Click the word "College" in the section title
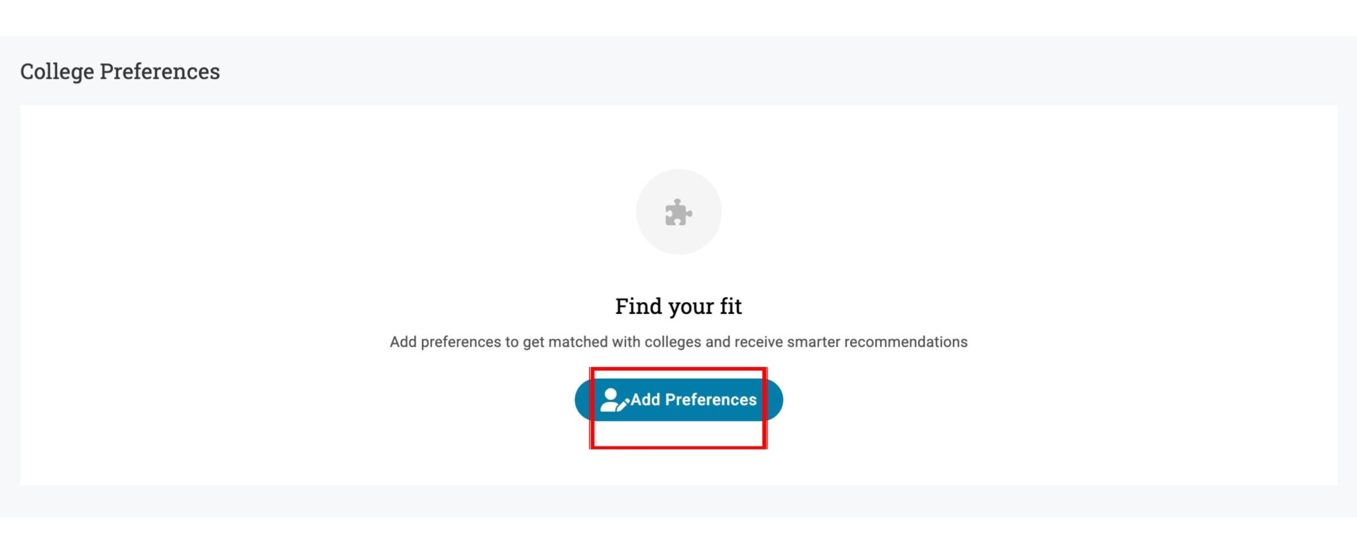This screenshot has height=553, width=1357. click(x=57, y=72)
